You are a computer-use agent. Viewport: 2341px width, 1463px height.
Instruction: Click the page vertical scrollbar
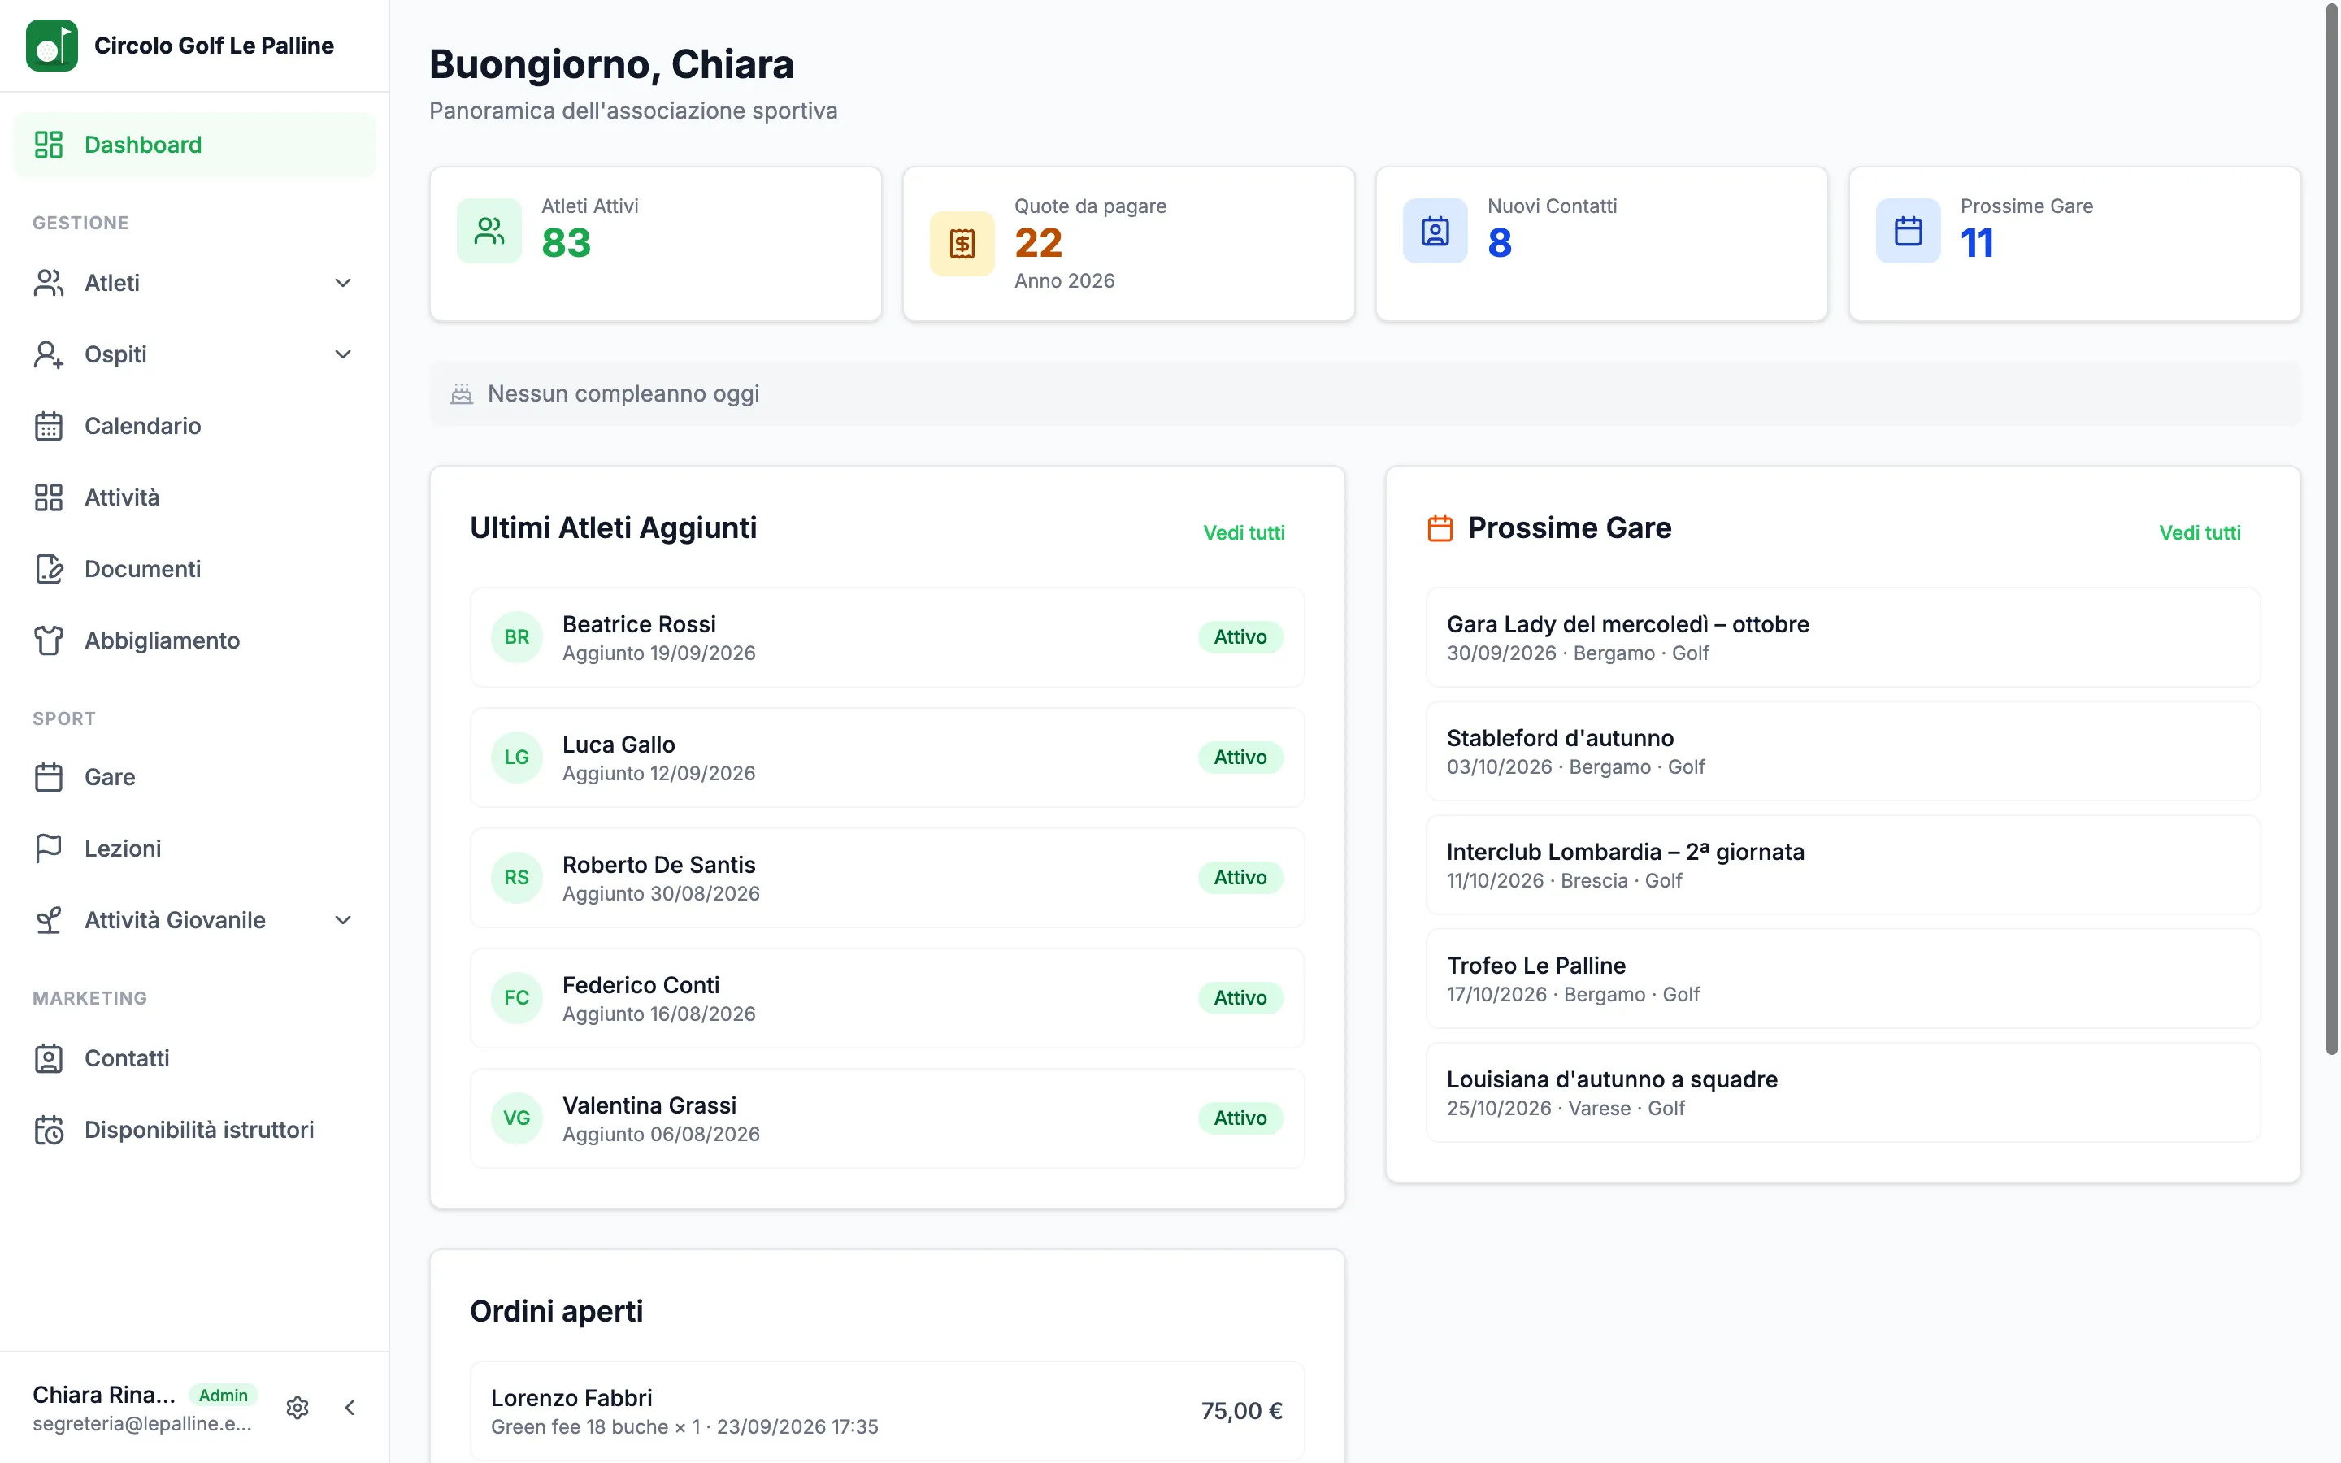pyautogui.click(x=2331, y=528)
